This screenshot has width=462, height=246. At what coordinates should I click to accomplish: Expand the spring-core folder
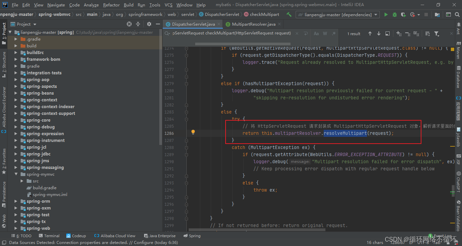(16, 120)
